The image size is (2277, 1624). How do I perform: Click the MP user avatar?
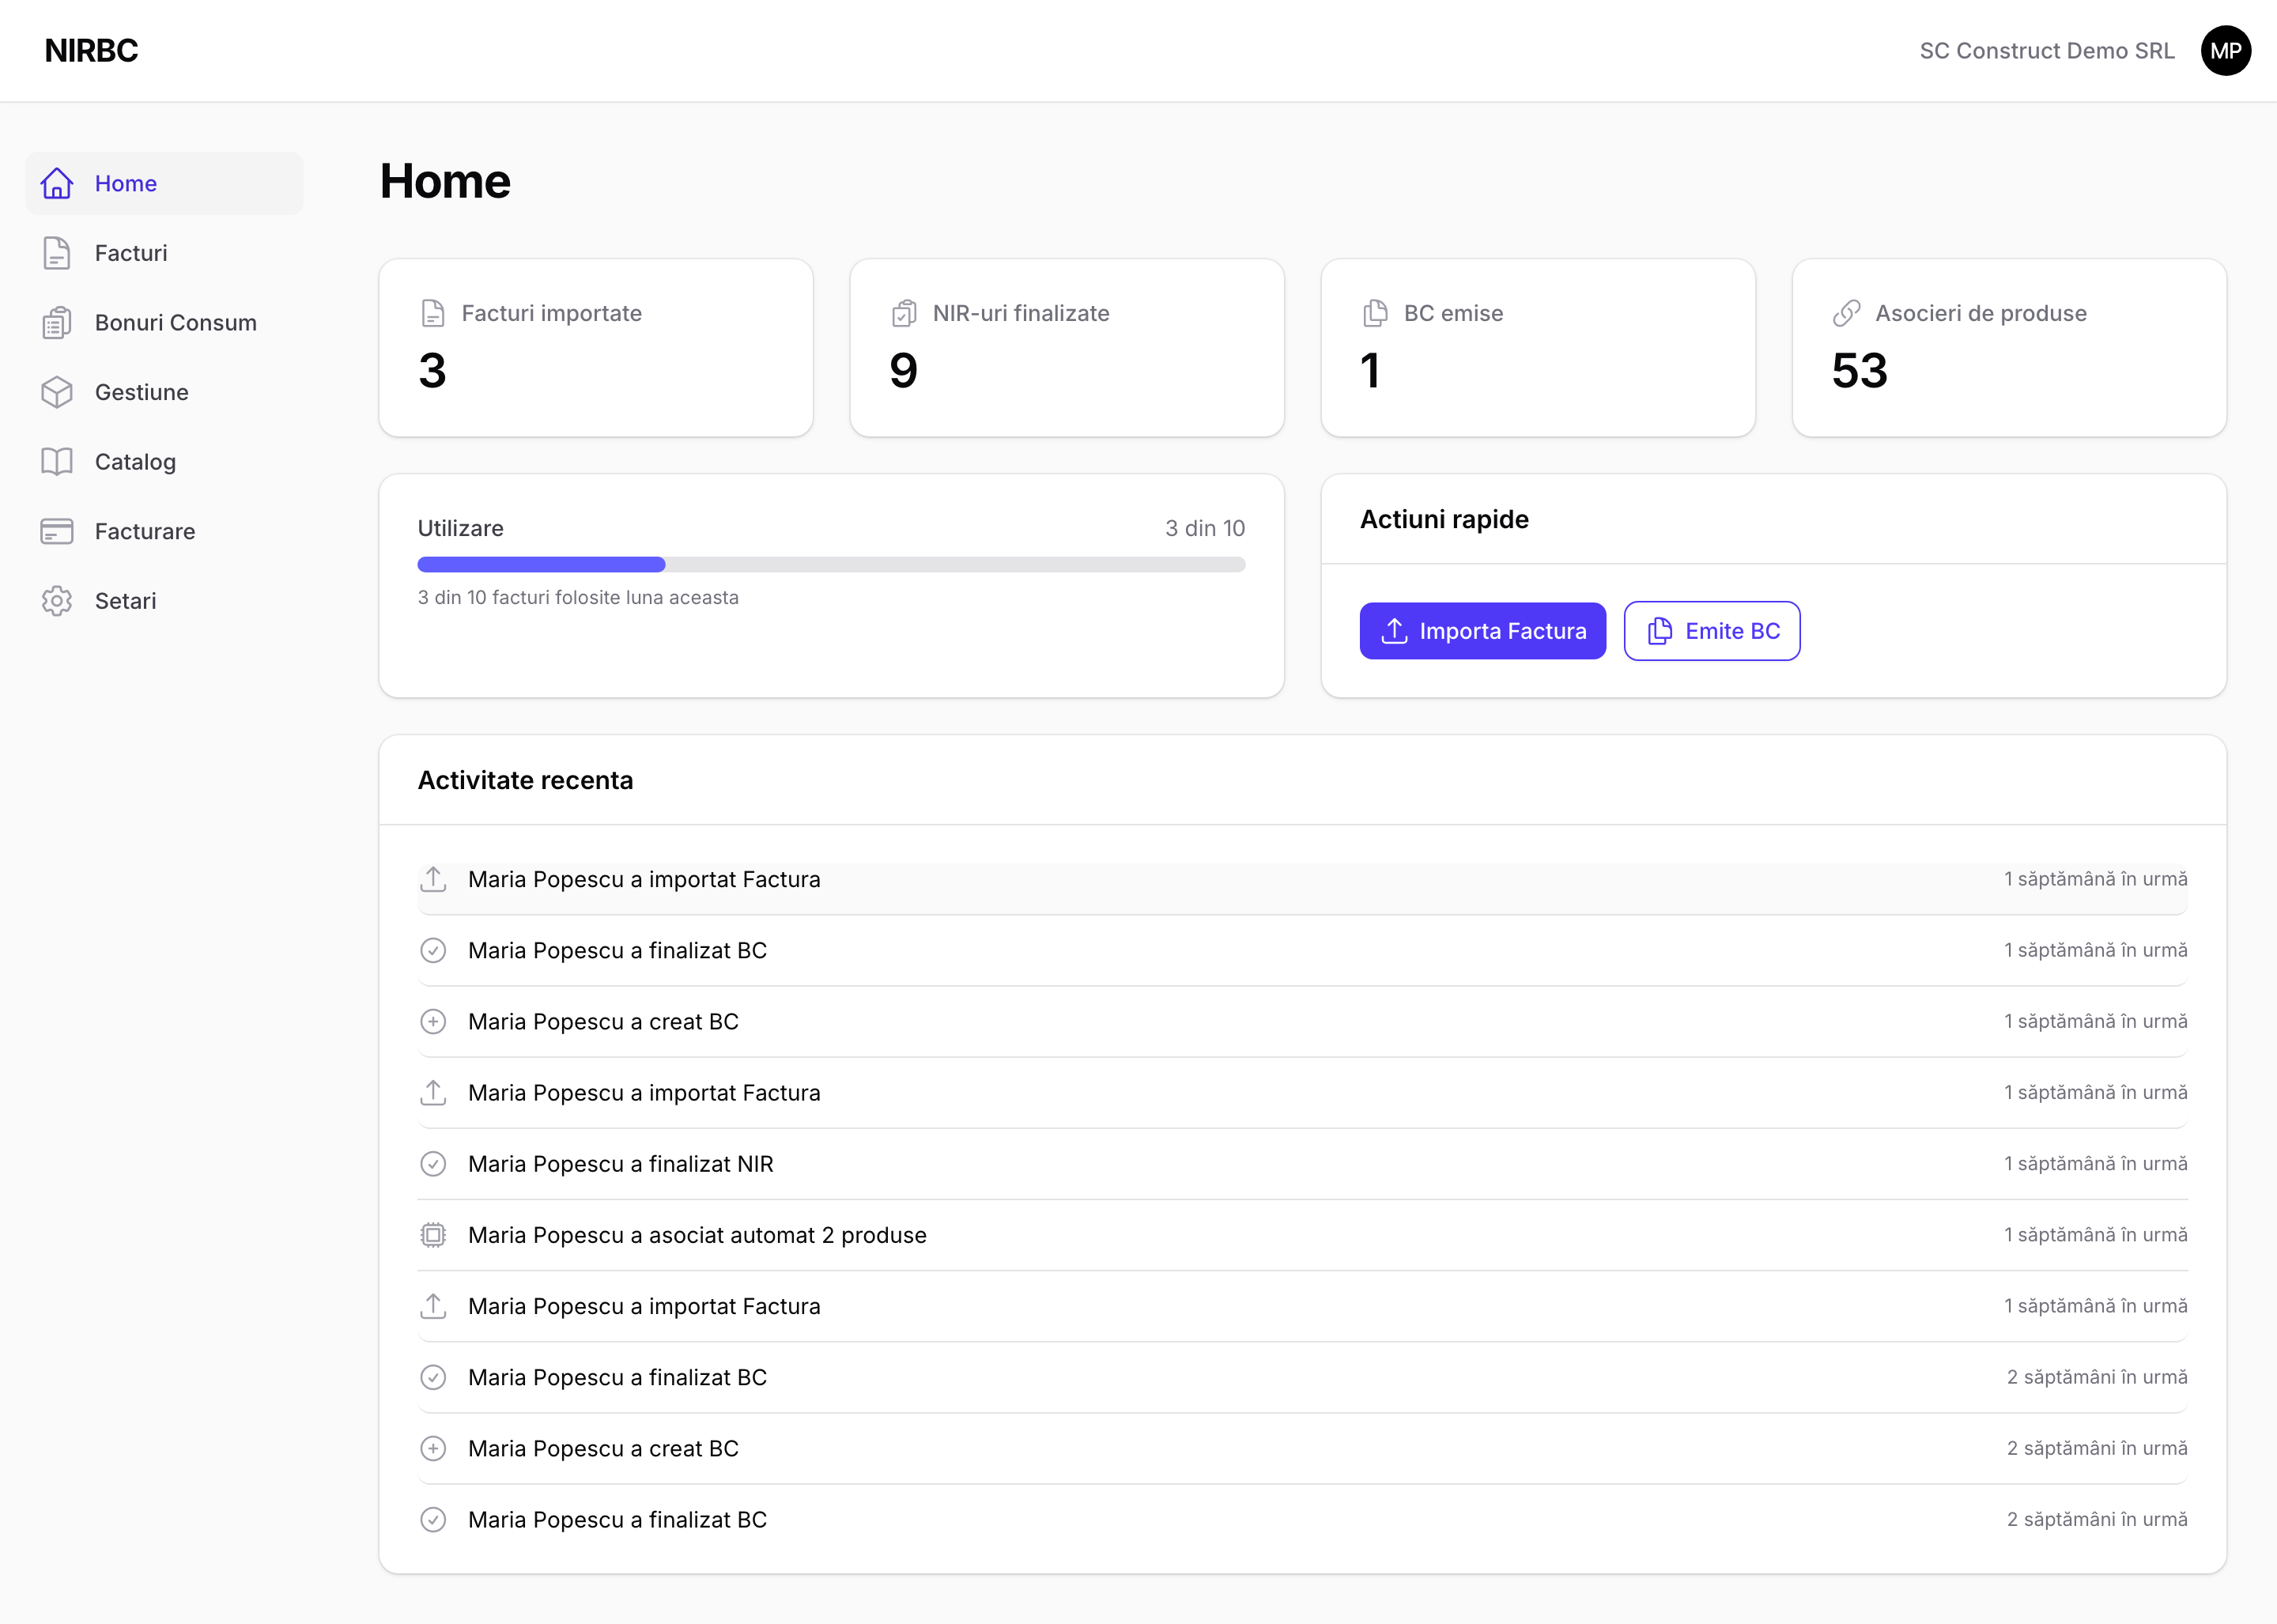tap(2225, 50)
